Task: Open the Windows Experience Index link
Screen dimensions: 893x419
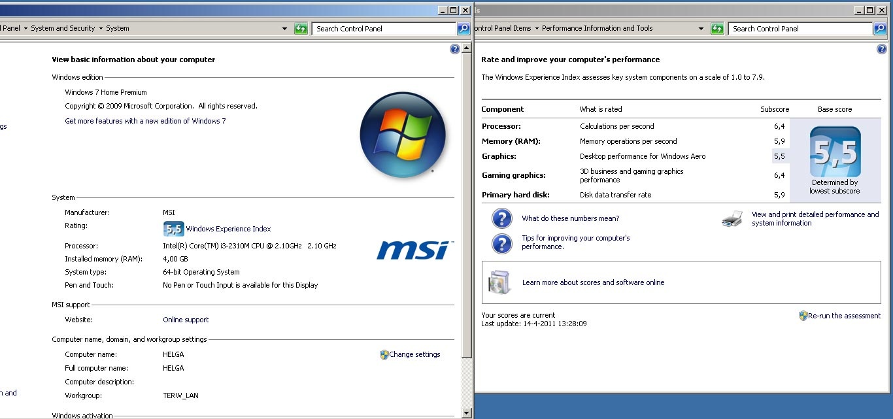Action: [228, 229]
